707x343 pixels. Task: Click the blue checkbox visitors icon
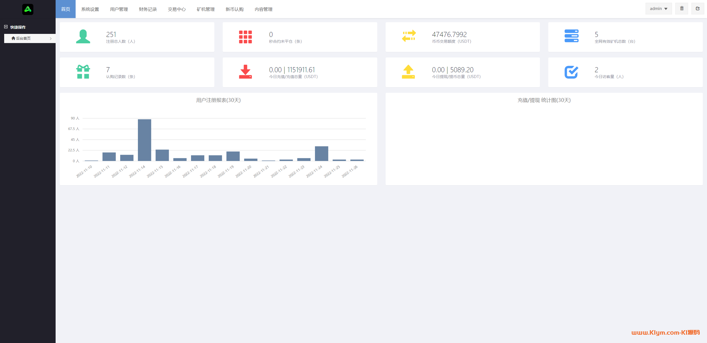571,72
